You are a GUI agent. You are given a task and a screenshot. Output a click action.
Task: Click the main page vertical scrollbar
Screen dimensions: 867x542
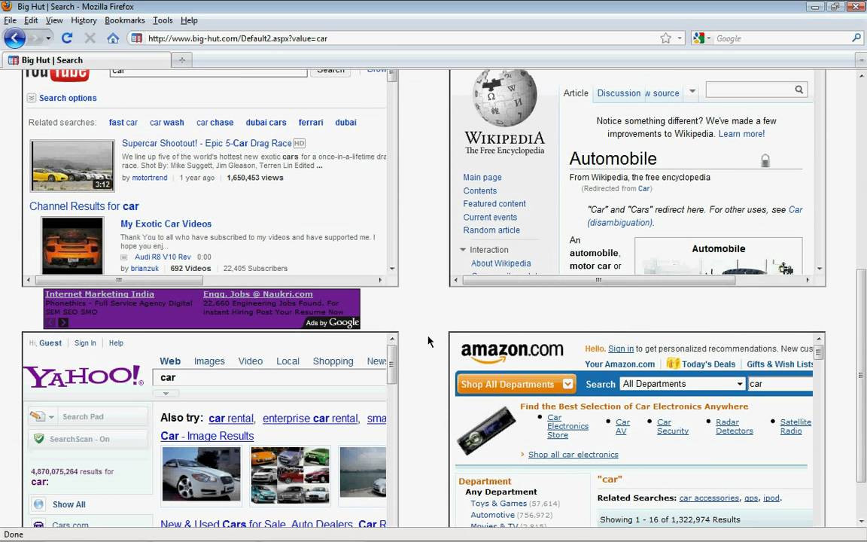862,375
